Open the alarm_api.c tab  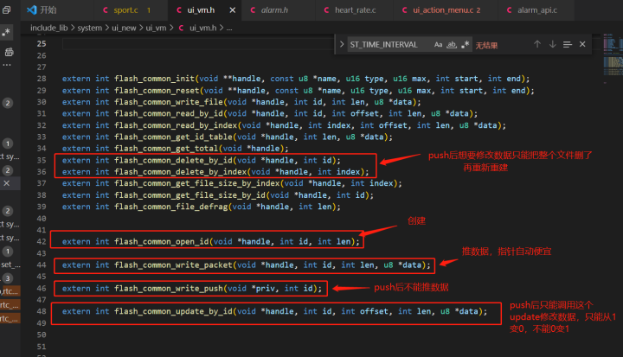(536, 10)
